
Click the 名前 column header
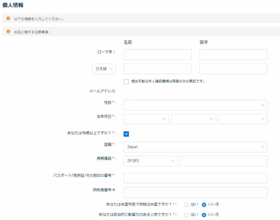pos(128,42)
